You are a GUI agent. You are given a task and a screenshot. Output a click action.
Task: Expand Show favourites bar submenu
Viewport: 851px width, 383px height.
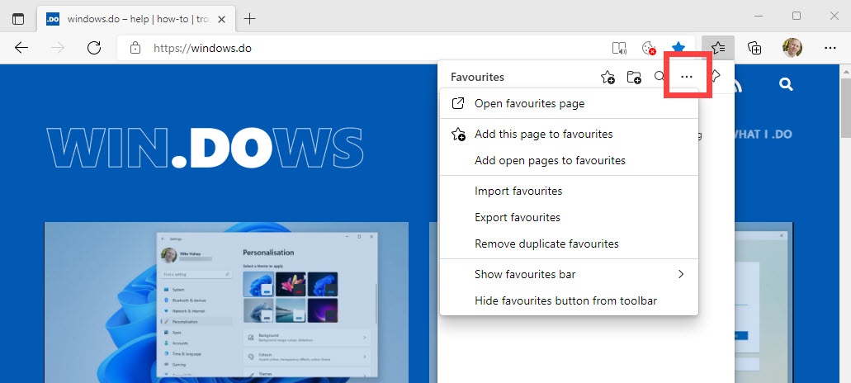tap(570, 274)
